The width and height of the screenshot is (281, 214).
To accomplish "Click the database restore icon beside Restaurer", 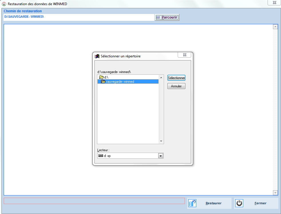I will pos(192,203).
